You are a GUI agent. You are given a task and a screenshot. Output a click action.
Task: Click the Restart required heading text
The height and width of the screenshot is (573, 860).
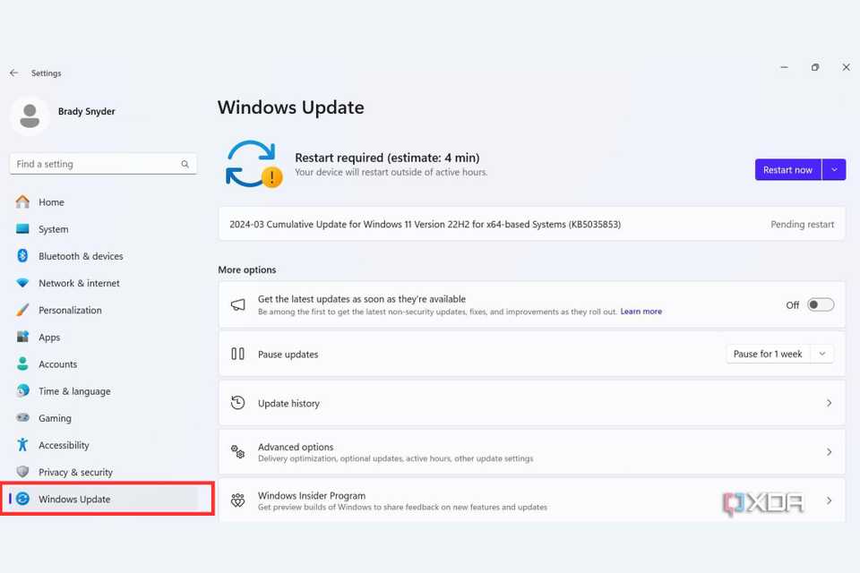click(x=387, y=158)
